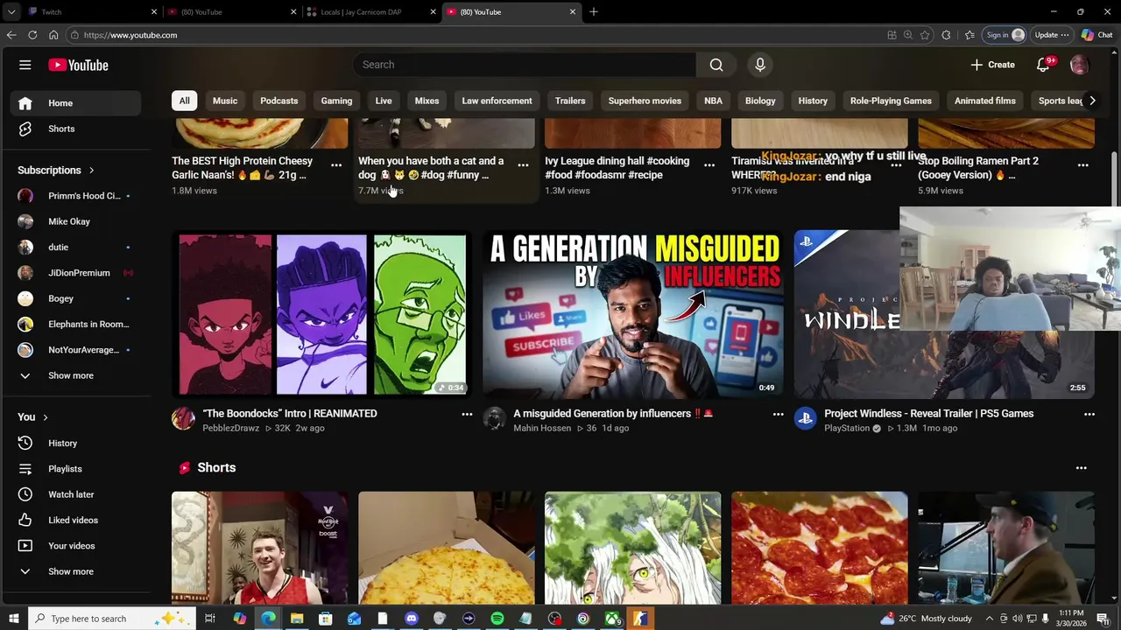1121x630 pixels.
Task: Click the browser Update button
Action: [1052, 35]
